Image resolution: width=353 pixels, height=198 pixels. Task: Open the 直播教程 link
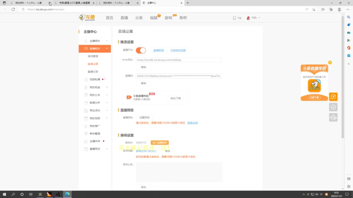(x=158, y=50)
